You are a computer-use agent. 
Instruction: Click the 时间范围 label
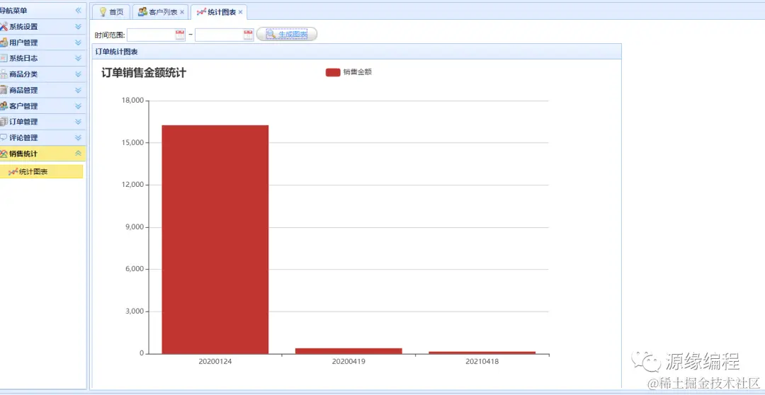pyautogui.click(x=110, y=35)
